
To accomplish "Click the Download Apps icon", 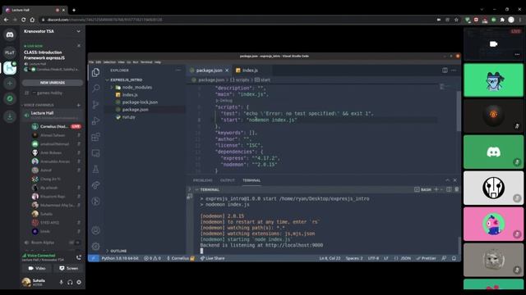I will point(10,116).
